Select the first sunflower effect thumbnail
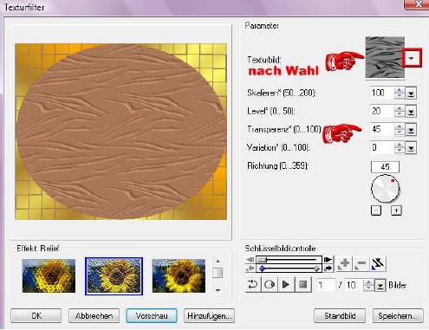The image size is (429, 330). 49,276
